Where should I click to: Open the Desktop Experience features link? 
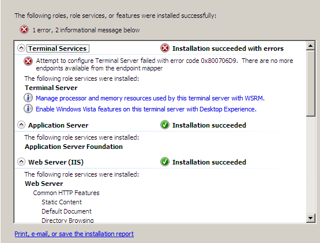146,109
